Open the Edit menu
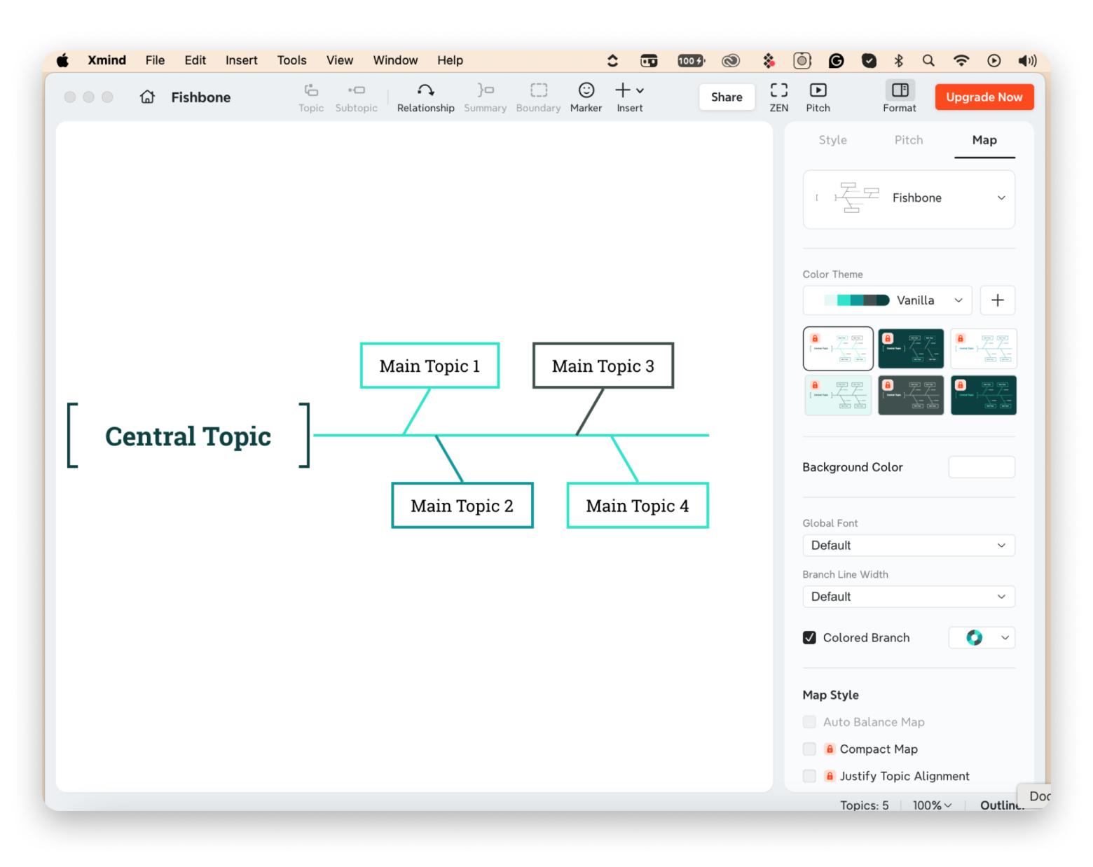The height and width of the screenshot is (867, 1093). [x=195, y=60]
